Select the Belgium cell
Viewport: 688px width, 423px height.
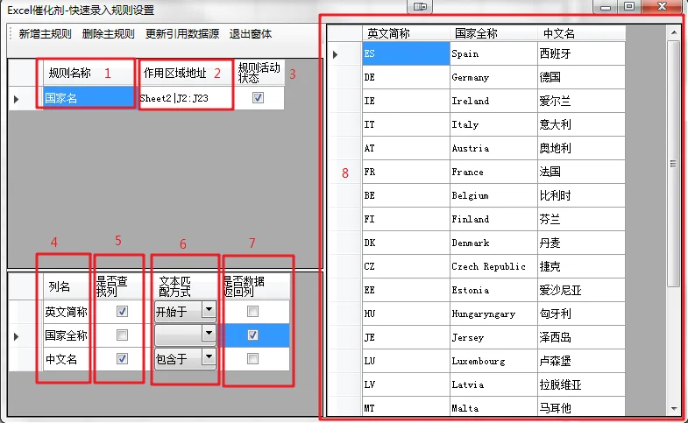(x=493, y=195)
